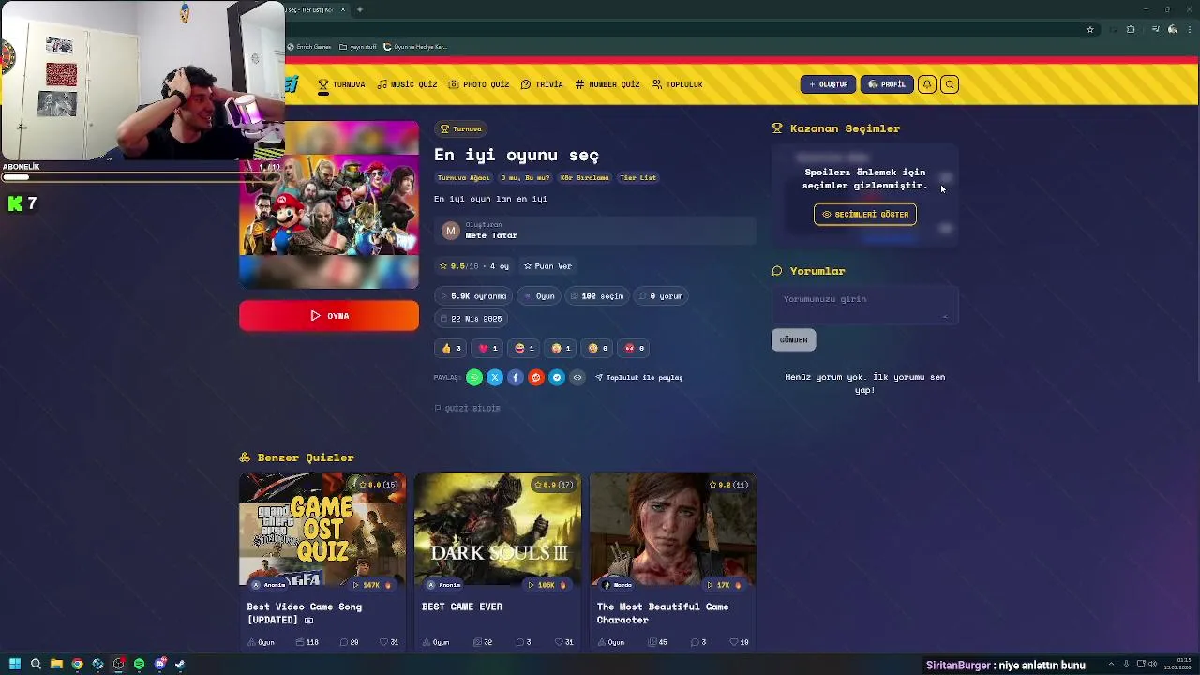Click the 22 Nis 2025 date chip
The width and height of the screenshot is (1200, 675).
[472, 319]
